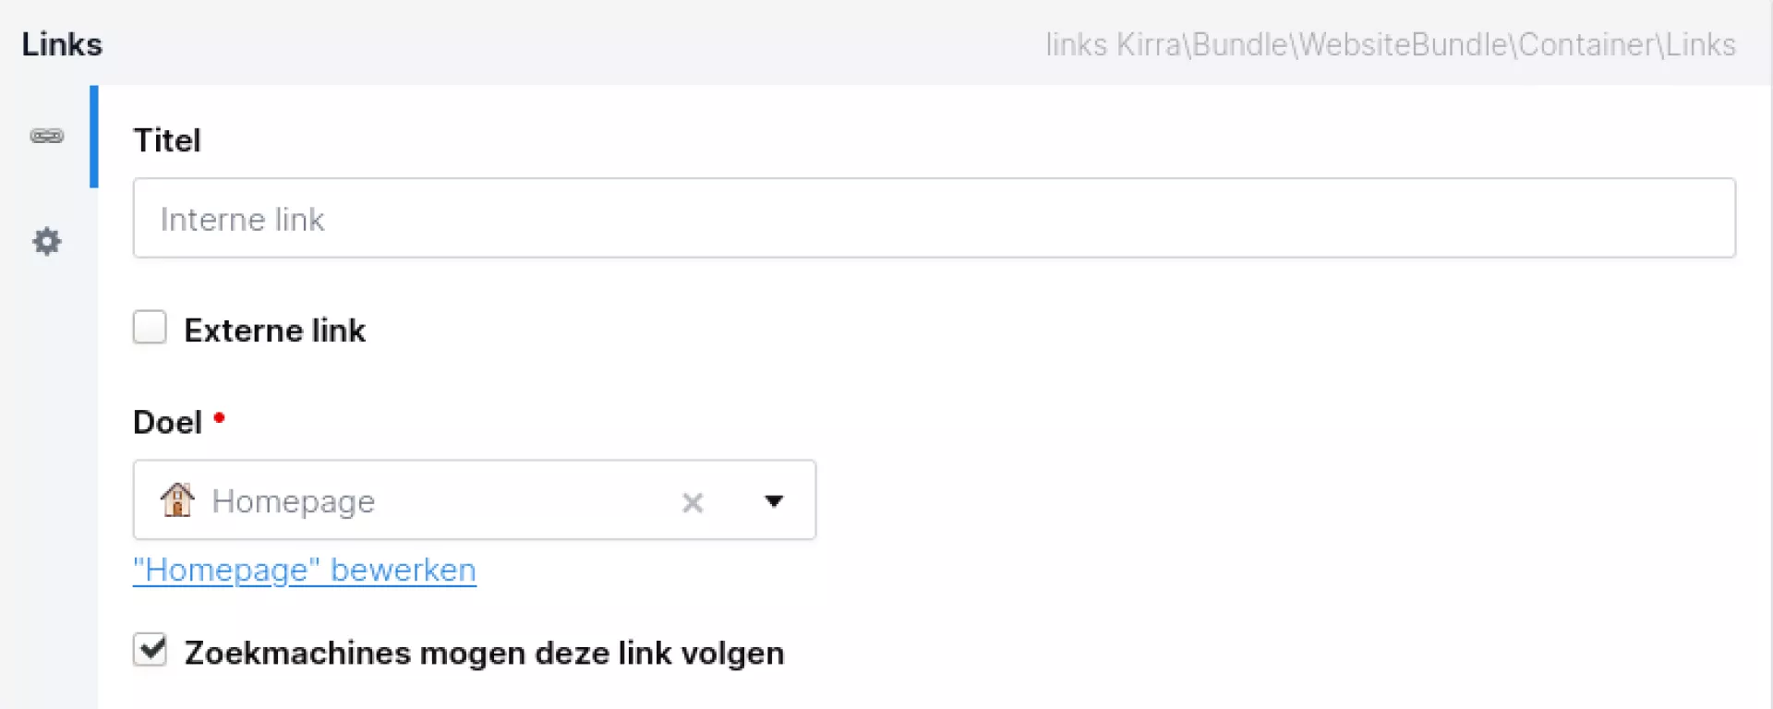Click the Interne link placeholder text
The height and width of the screenshot is (709, 1773).
point(242,220)
